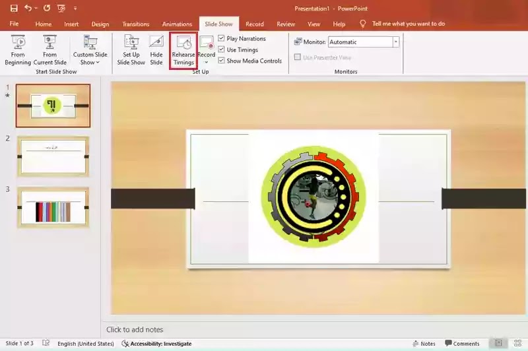Click the Record slide show icon
The width and height of the screenshot is (528, 351).
click(207, 42)
